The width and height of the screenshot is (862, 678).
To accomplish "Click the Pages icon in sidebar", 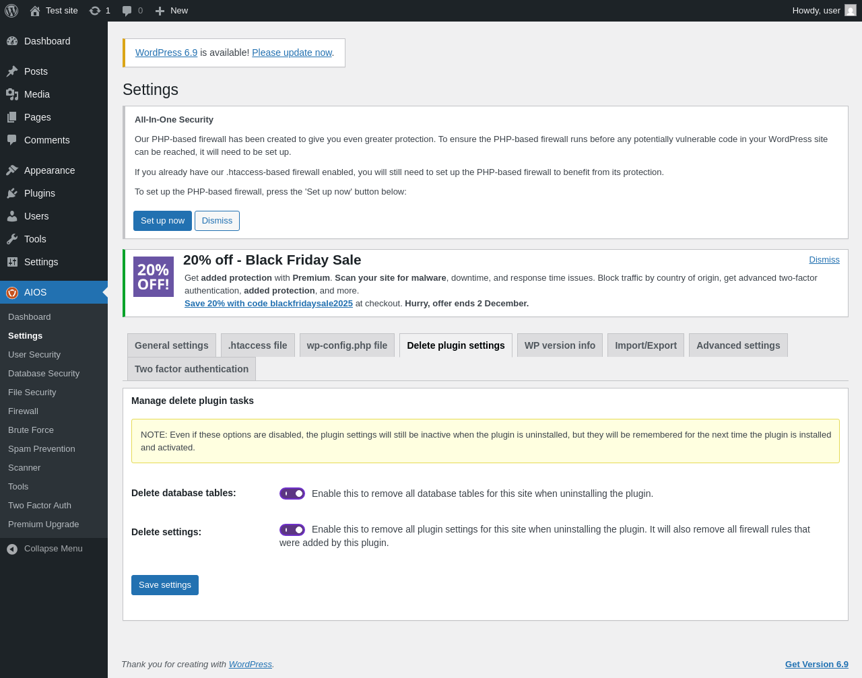I will [12, 117].
